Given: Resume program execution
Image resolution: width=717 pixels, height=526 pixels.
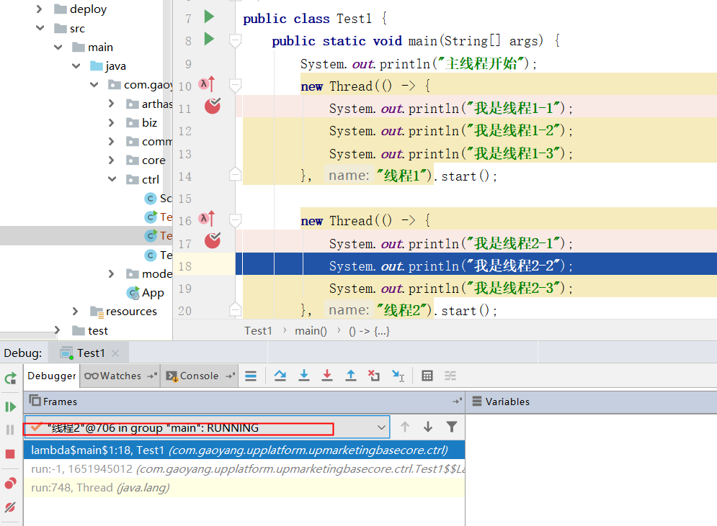Looking at the screenshot, I should coord(11,407).
